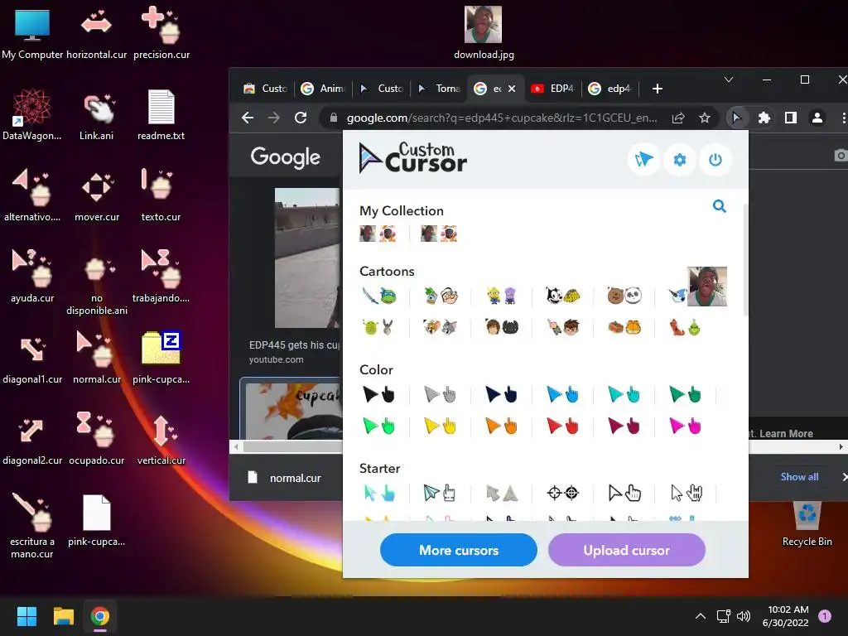848x636 pixels.
Task: Click the Upload cursor button
Action: pos(626,550)
